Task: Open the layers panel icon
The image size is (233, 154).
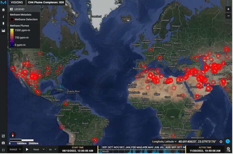Action: coord(3,10)
